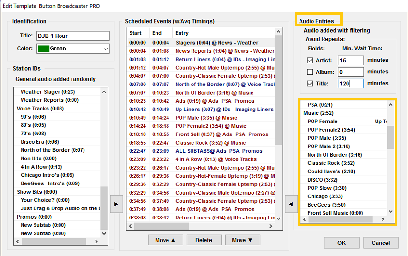Click the Start column header
408x256 pixels.
tap(136, 33)
